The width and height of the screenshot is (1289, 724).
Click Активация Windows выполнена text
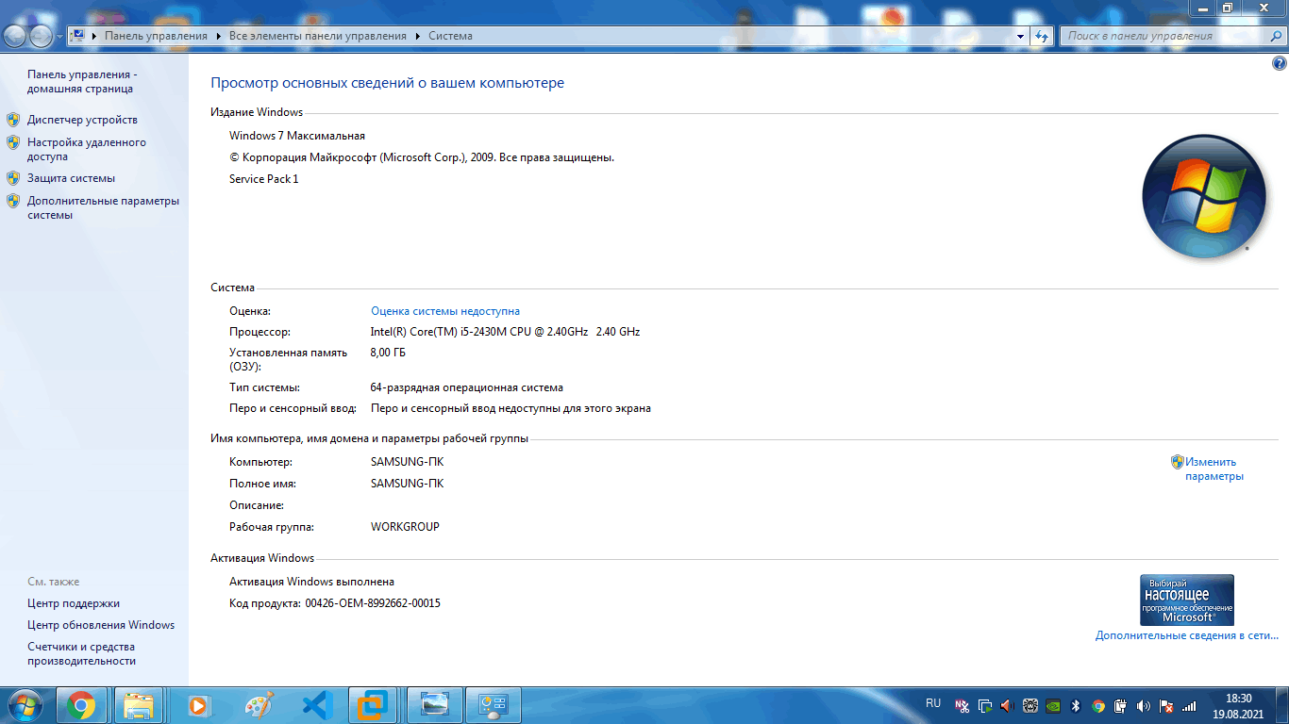pyautogui.click(x=311, y=582)
